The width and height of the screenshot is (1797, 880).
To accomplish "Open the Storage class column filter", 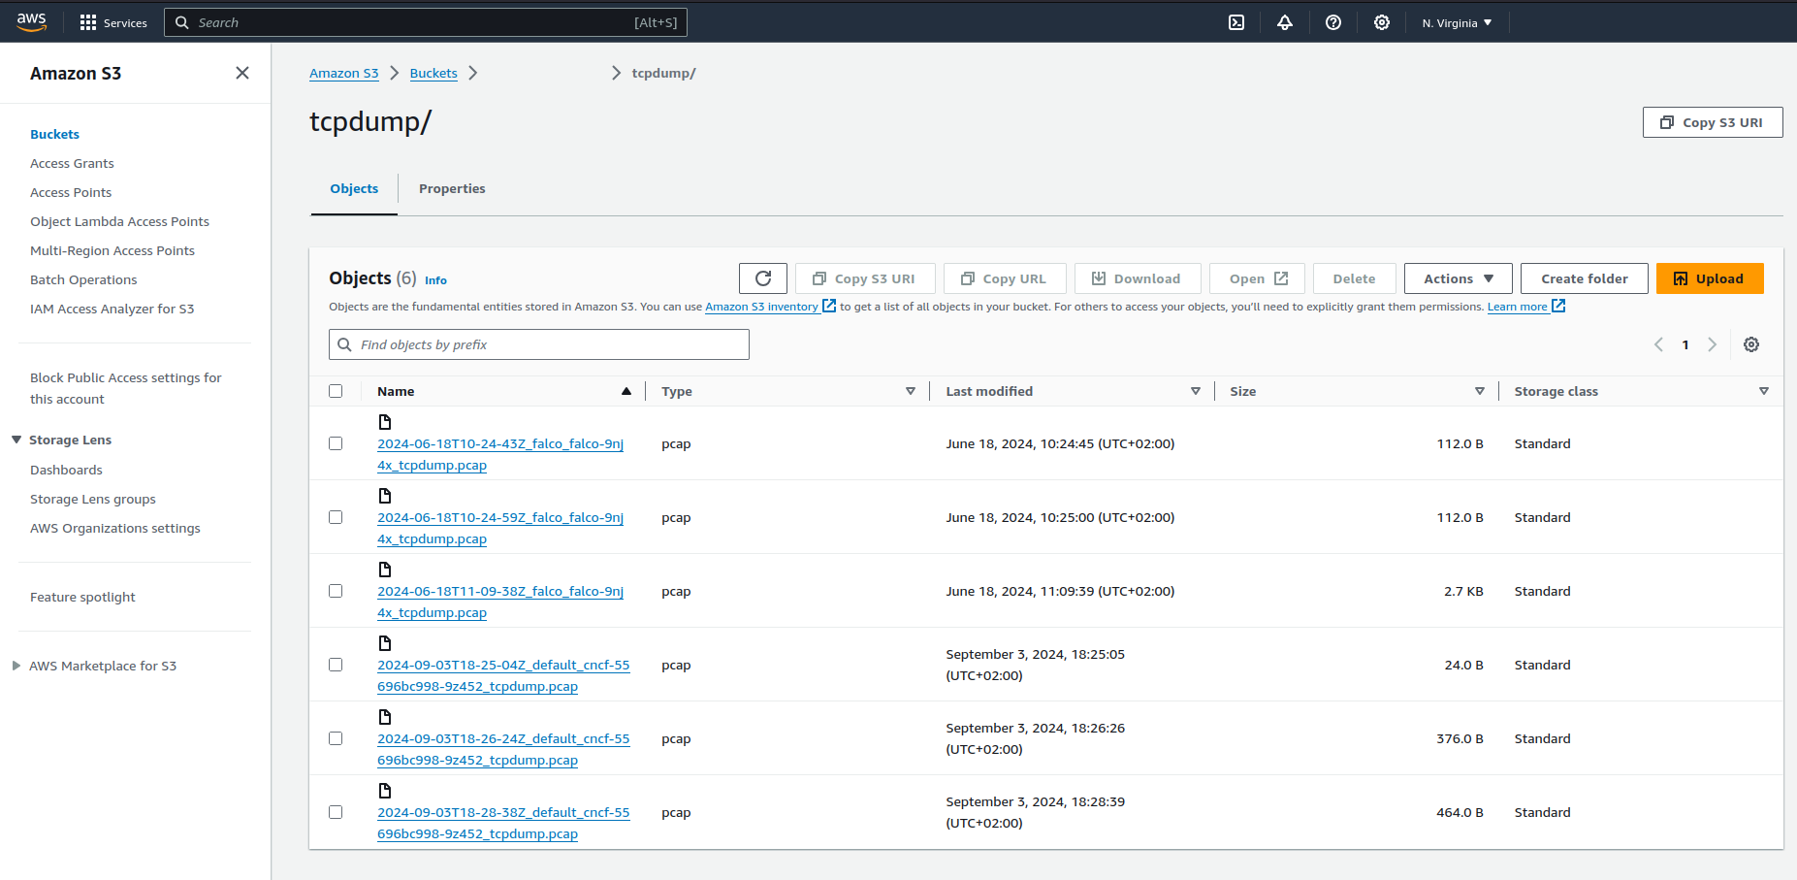I will point(1763,391).
